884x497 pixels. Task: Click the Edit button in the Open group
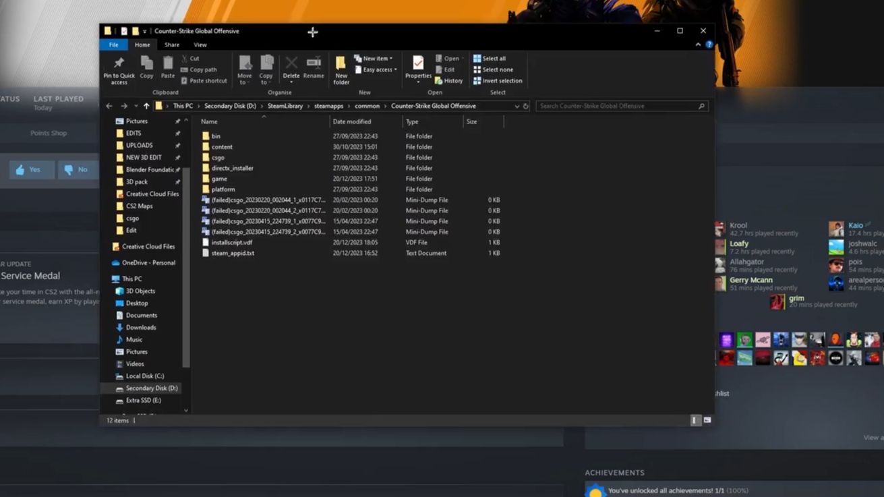pyautogui.click(x=445, y=69)
